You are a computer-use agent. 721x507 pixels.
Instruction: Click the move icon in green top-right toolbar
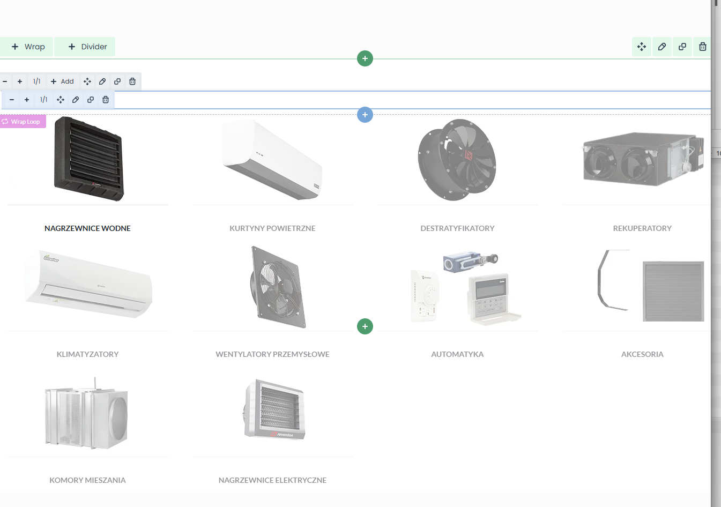(x=642, y=47)
